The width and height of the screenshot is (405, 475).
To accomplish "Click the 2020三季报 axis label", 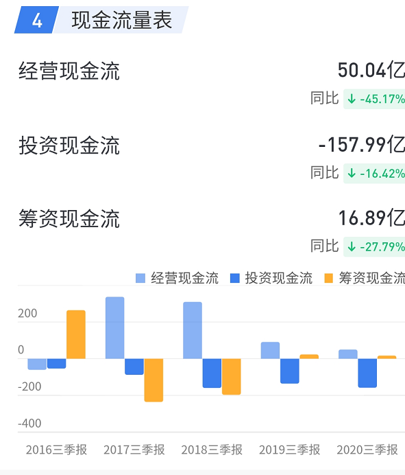I will point(367,450).
